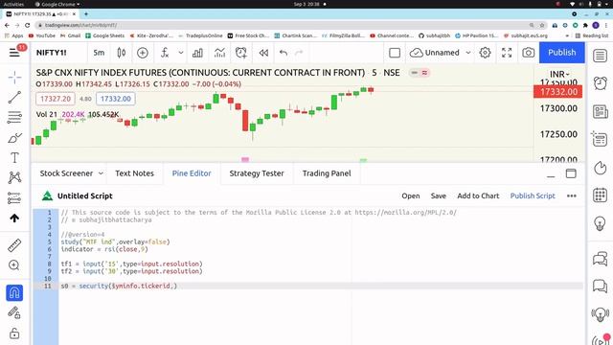Screen dimensions: 613x345
Task: Open the prediction and measurement tools
Action: tap(14, 198)
